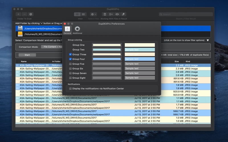Click the 920.9 KB size in the upper row
Image resolution: width=228 pixels, height=142 pixels.
point(178,91)
